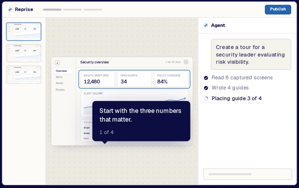Screen dimensions: 299x188
Task: Click the "MED" severity row label
Action: click(86, 139)
